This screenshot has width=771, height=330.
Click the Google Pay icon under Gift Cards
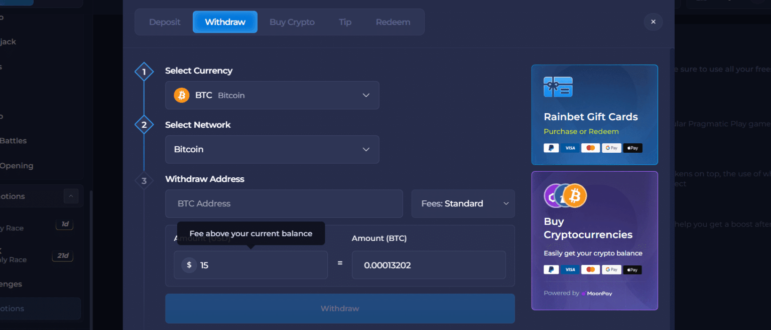tap(611, 147)
